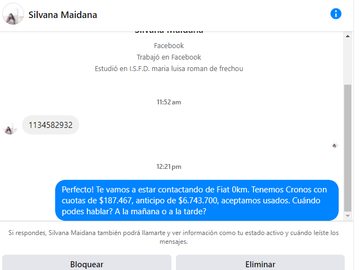Select the blue Fiat 0km message bubble
Viewport: 360px width, 270px height.
[197, 201]
